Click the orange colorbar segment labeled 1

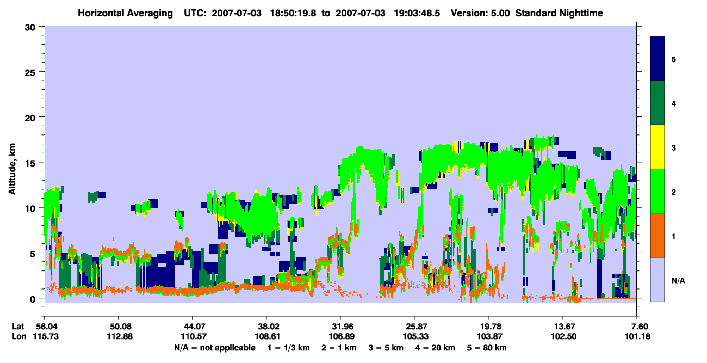click(658, 235)
